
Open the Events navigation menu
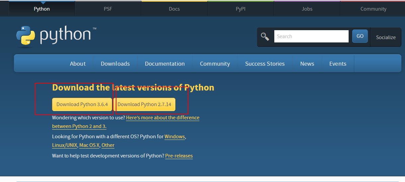[x=338, y=64]
